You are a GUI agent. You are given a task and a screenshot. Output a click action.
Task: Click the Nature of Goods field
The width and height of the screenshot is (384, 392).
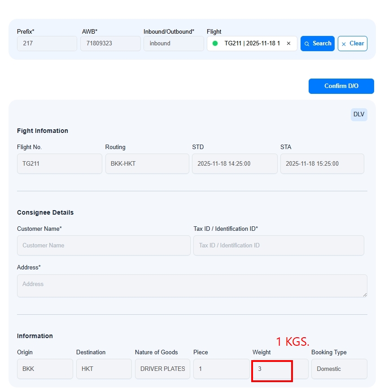[162, 369]
